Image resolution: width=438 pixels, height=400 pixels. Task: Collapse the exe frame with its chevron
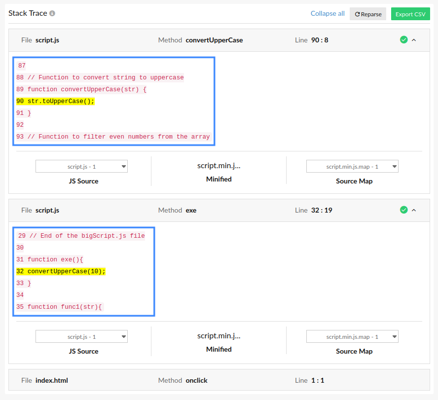coord(413,210)
